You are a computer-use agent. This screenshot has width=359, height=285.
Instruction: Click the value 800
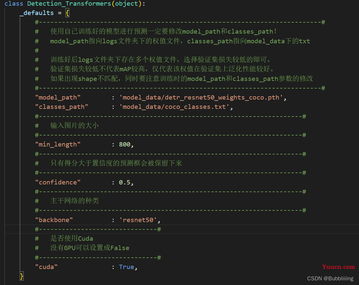[124, 144]
